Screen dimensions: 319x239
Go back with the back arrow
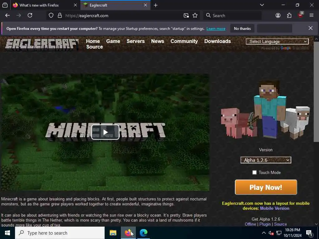point(7,16)
